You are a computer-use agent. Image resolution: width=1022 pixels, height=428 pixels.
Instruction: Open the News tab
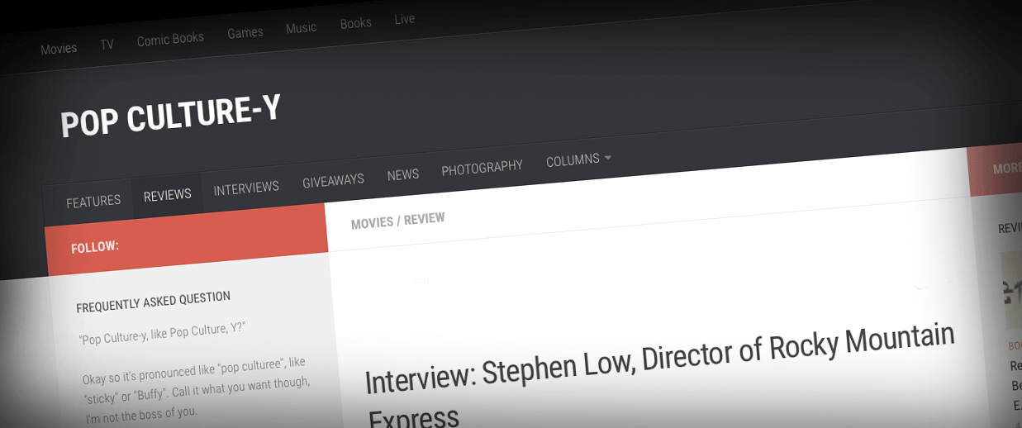403,174
